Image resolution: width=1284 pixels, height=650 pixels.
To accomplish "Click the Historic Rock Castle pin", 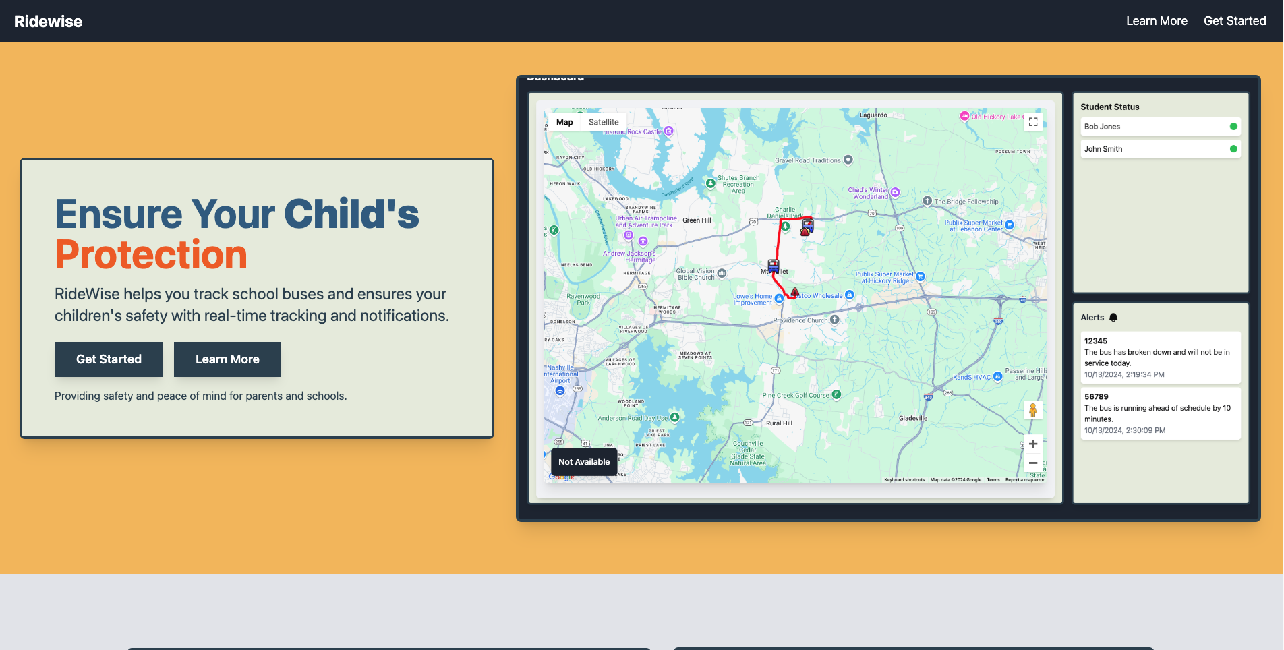I will pos(668,131).
